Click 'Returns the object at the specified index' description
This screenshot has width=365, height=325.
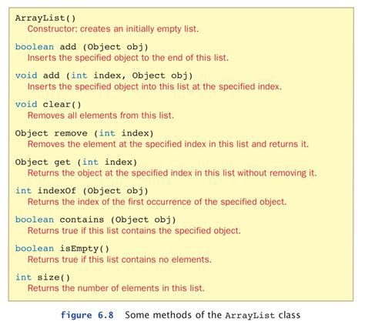coord(172,173)
